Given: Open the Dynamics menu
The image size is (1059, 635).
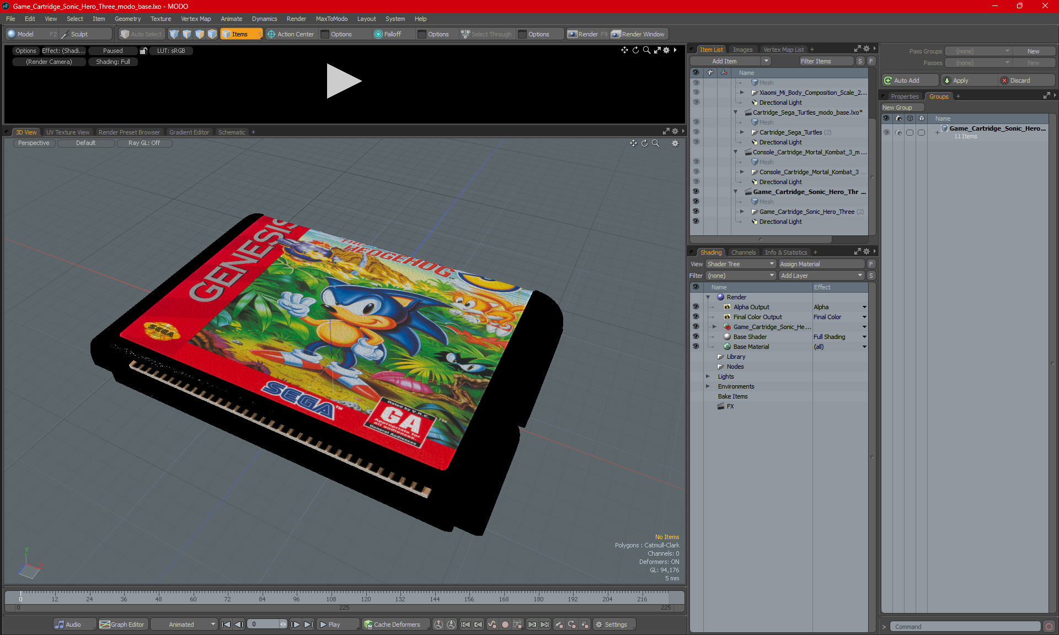Looking at the screenshot, I should point(265,19).
